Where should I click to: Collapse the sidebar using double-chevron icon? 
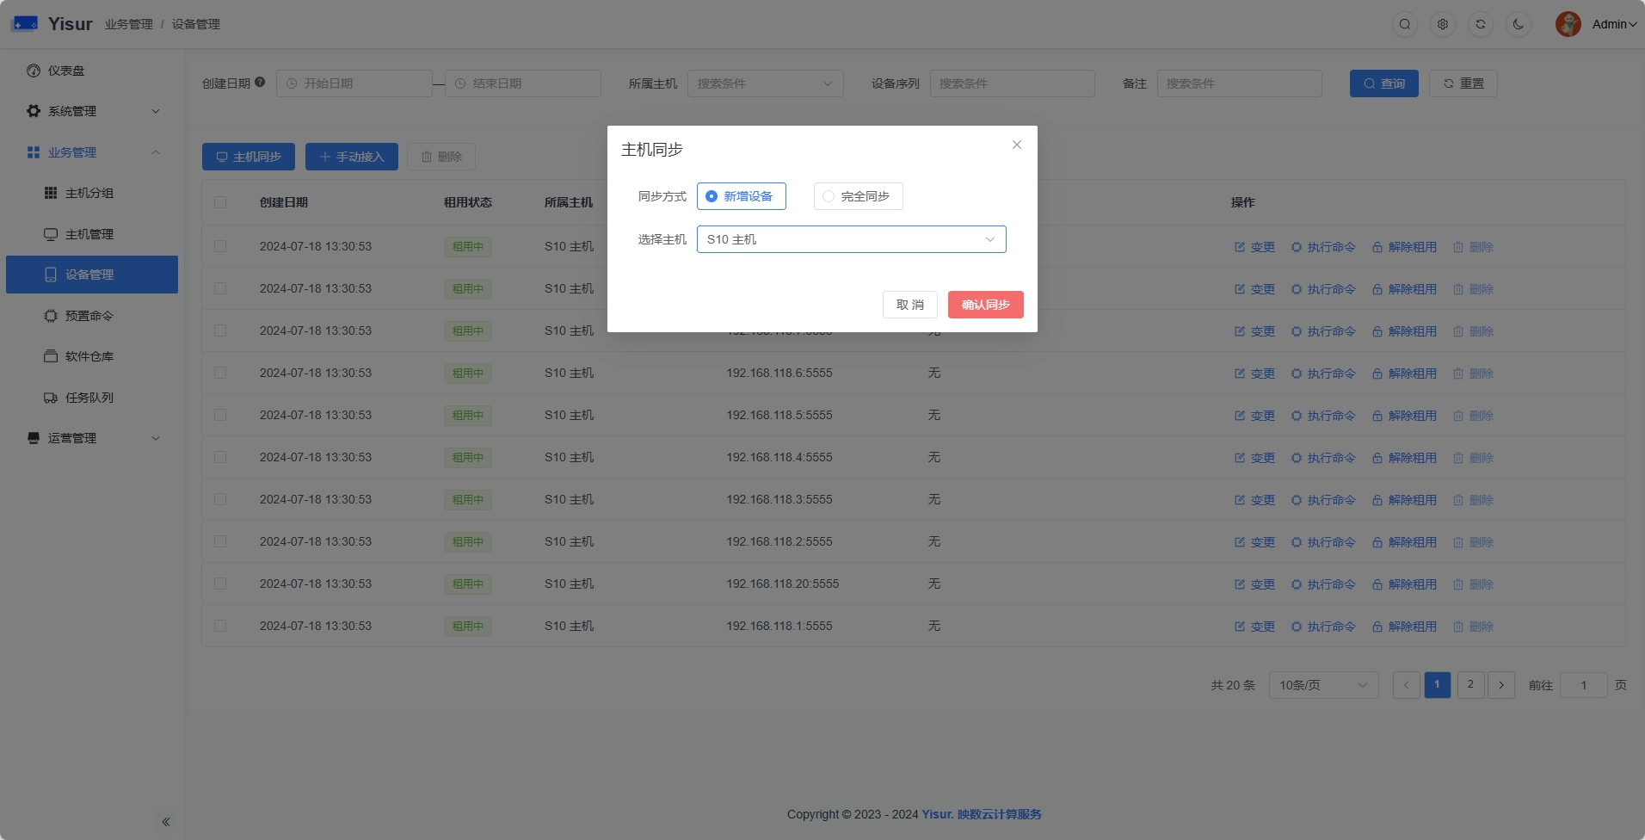click(x=166, y=822)
